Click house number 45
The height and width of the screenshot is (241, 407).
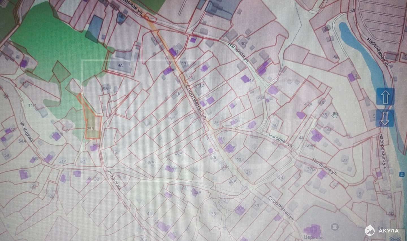coord(150,214)
